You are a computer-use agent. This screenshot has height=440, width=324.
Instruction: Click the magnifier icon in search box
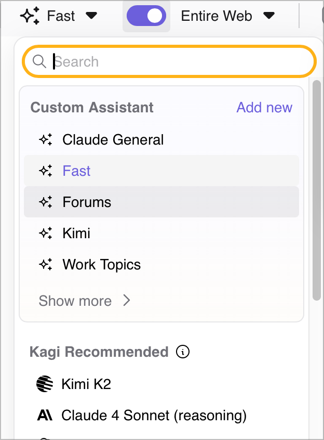point(39,62)
